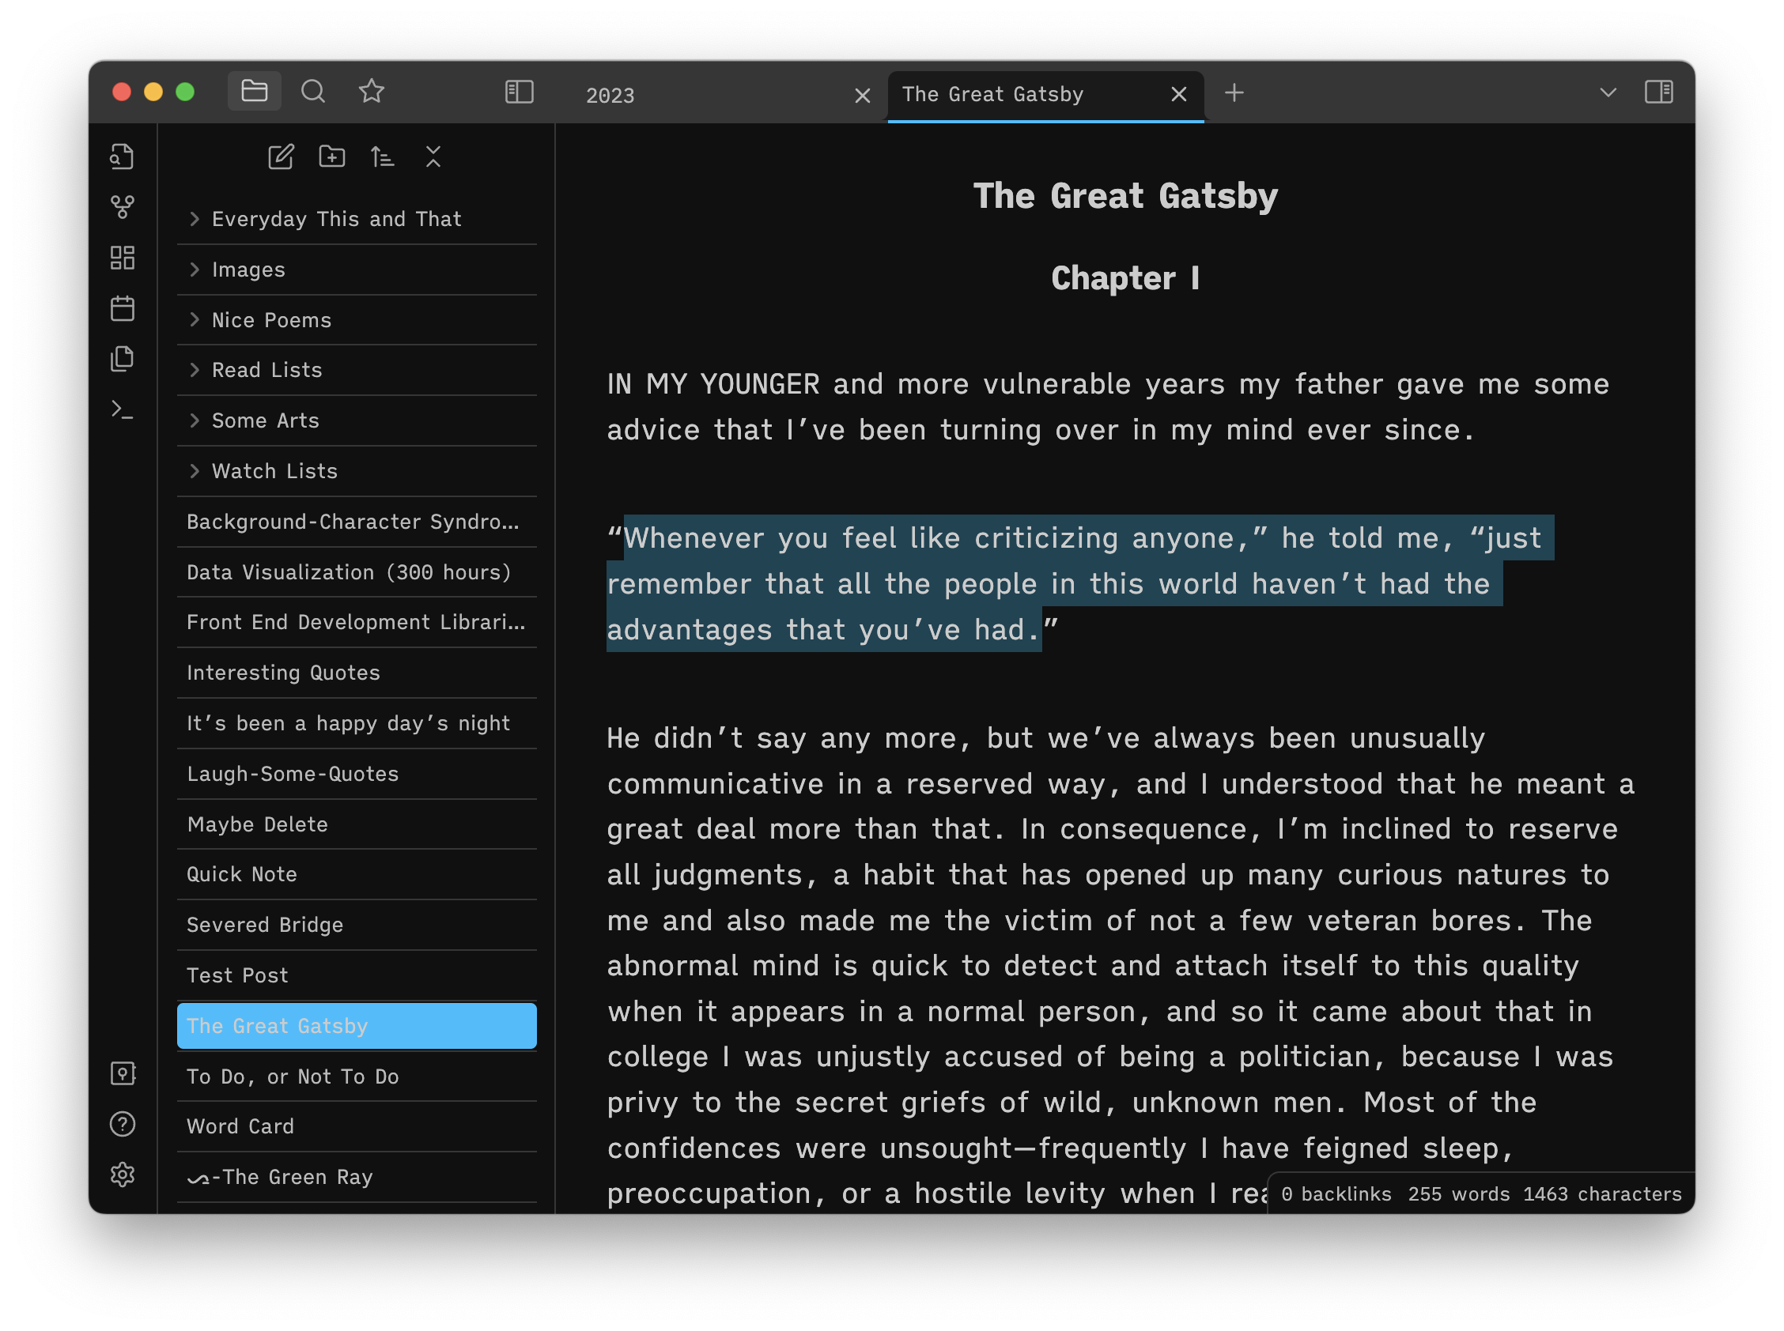Open the vault switcher icon

pos(122,1073)
